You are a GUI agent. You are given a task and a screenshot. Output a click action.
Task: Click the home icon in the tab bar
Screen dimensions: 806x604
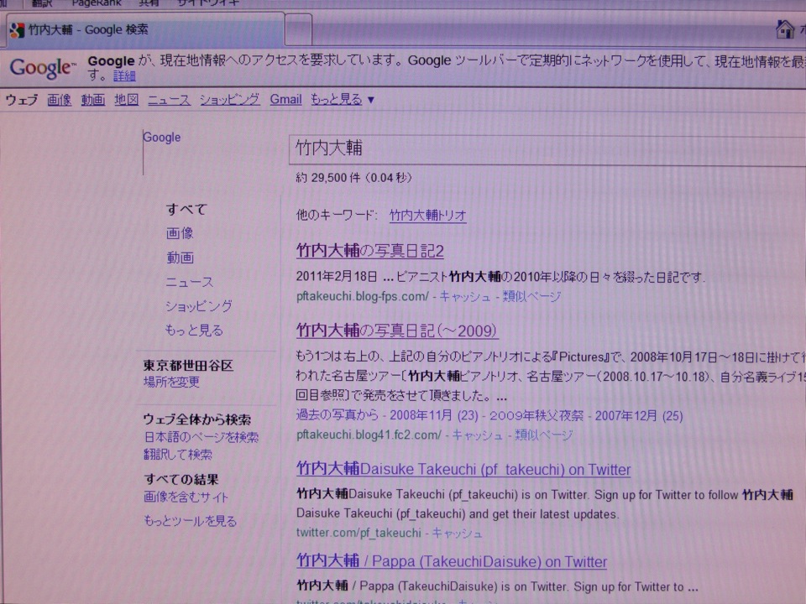[785, 29]
